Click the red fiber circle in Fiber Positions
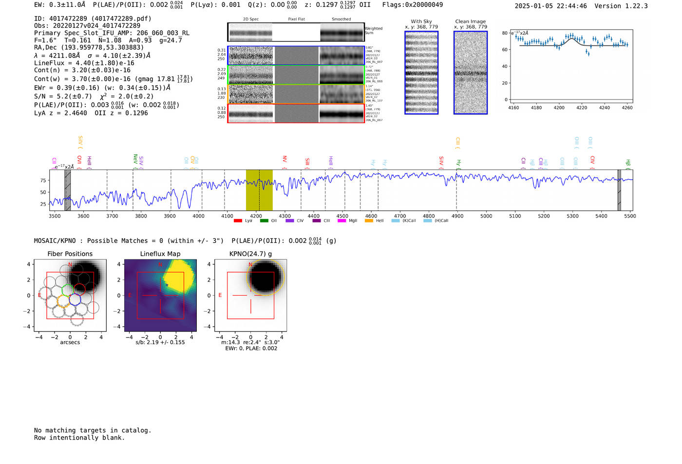Image resolution: width=682 pixels, height=464 pixels. point(79,290)
